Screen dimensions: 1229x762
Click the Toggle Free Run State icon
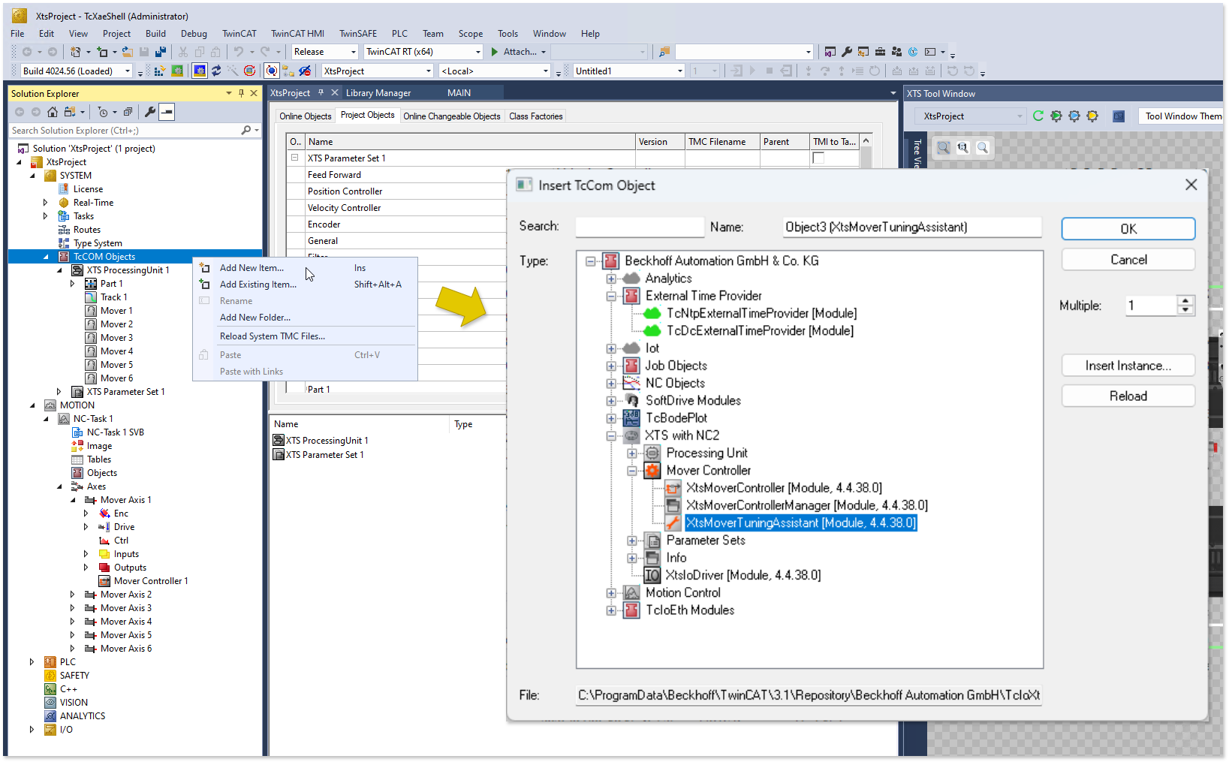pyautogui.click(x=249, y=71)
